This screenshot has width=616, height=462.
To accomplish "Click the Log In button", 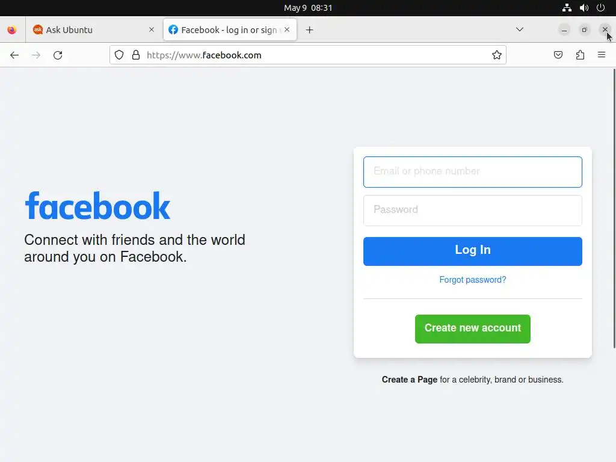I will click(x=473, y=251).
